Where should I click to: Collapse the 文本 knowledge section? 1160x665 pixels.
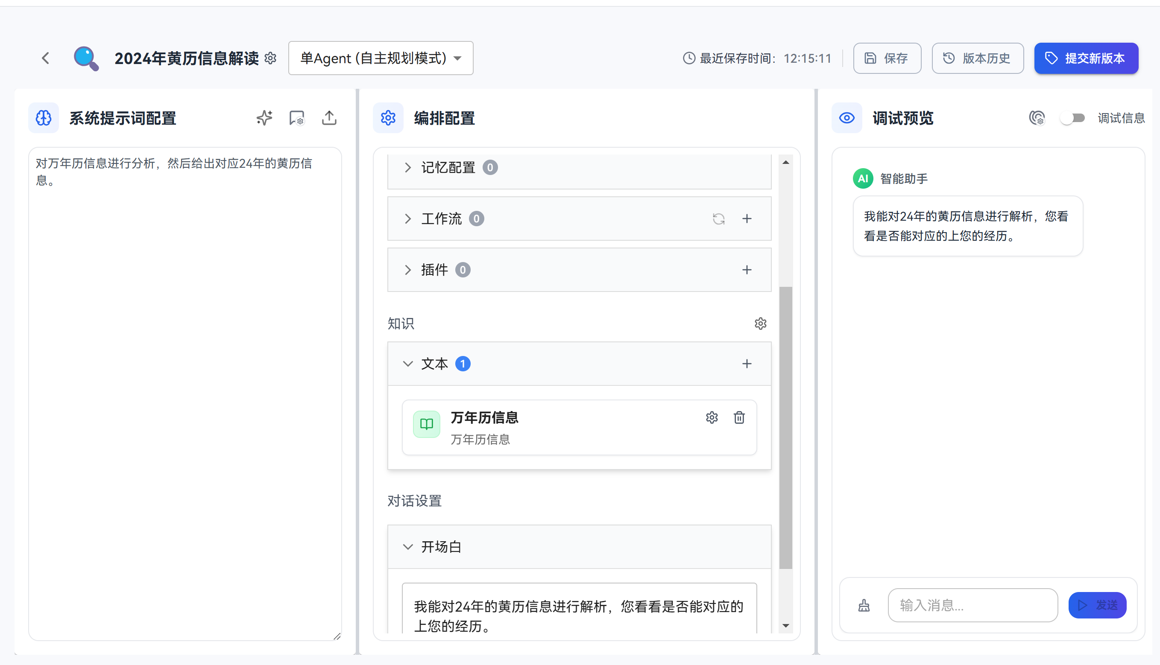(x=407, y=364)
